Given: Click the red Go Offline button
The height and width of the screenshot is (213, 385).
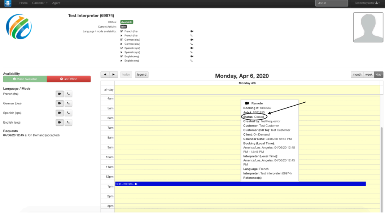Looking at the screenshot, I should coord(69,79).
